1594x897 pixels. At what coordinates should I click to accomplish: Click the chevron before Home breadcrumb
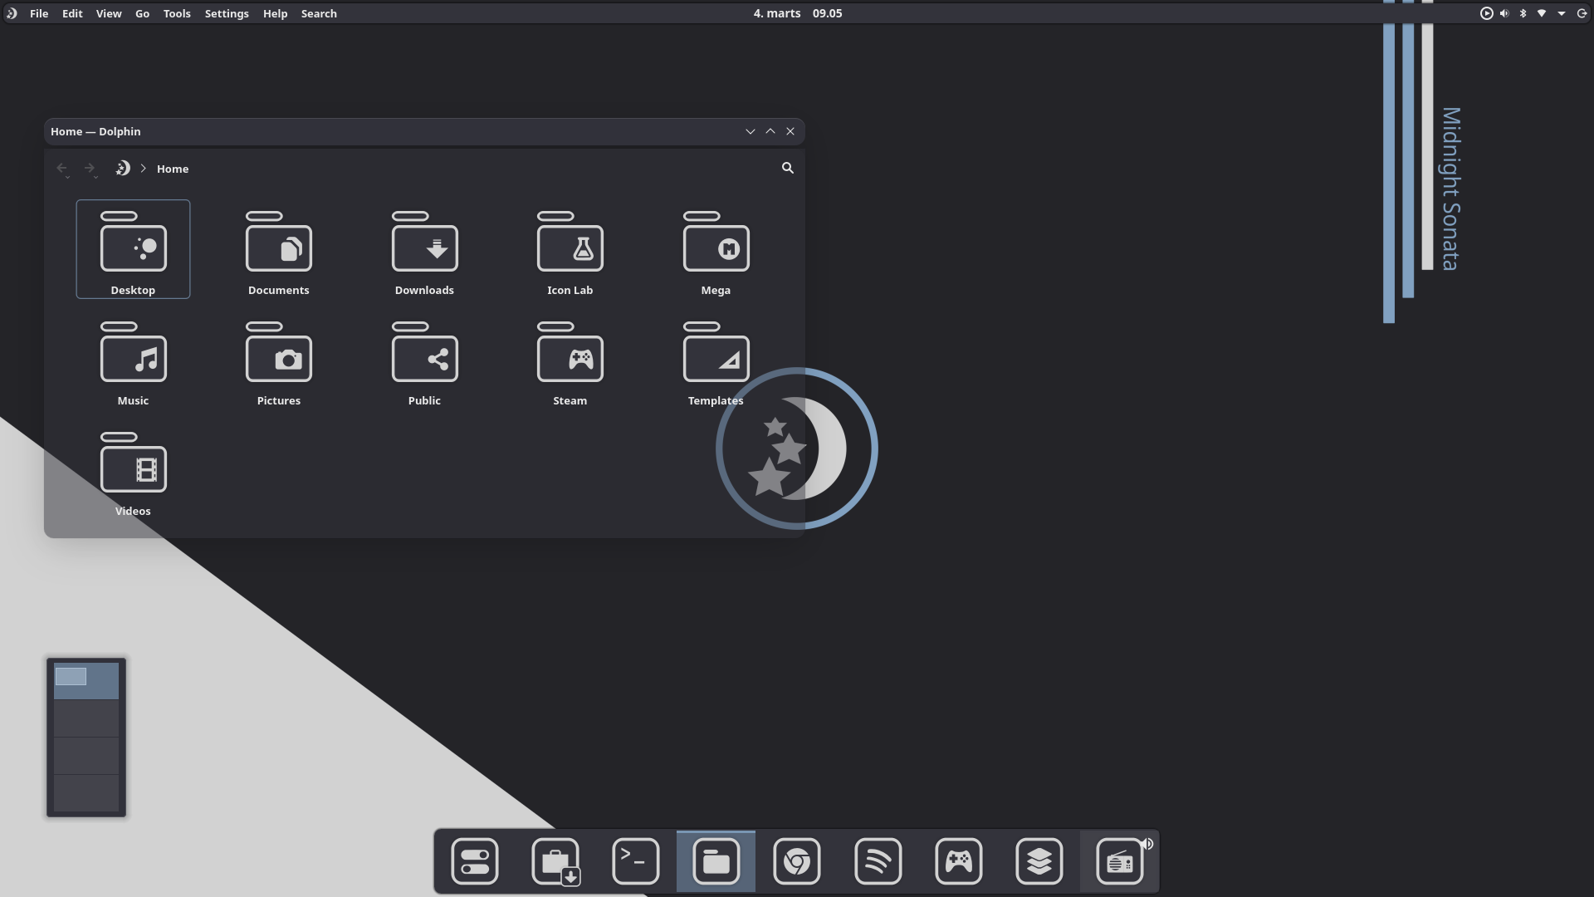[x=143, y=169]
